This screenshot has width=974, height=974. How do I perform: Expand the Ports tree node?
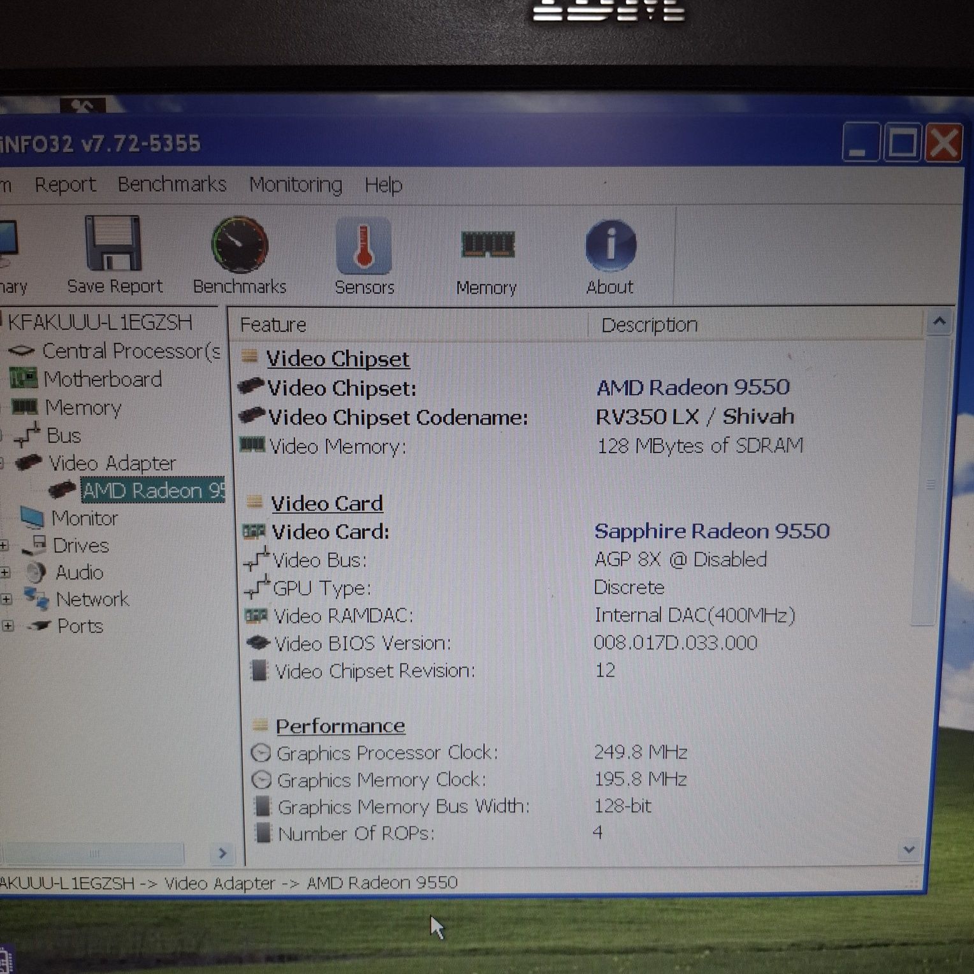[x=8, y=626]
